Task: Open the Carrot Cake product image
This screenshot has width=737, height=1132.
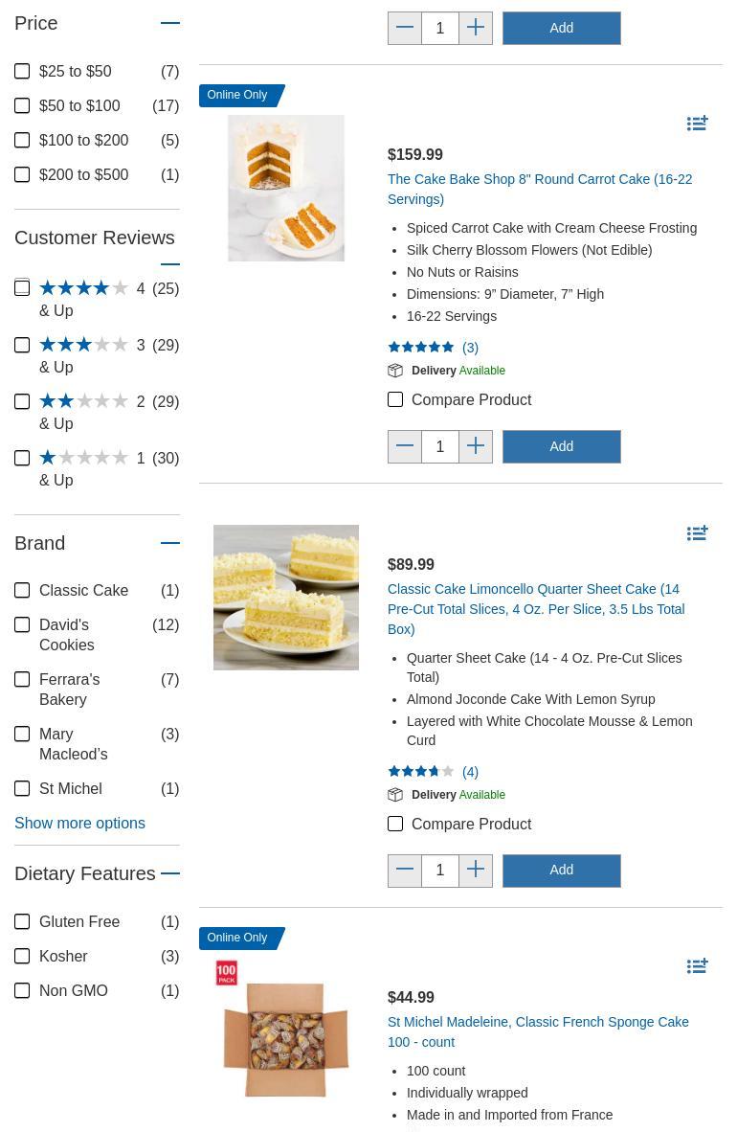Action: (x=286, y=188)
